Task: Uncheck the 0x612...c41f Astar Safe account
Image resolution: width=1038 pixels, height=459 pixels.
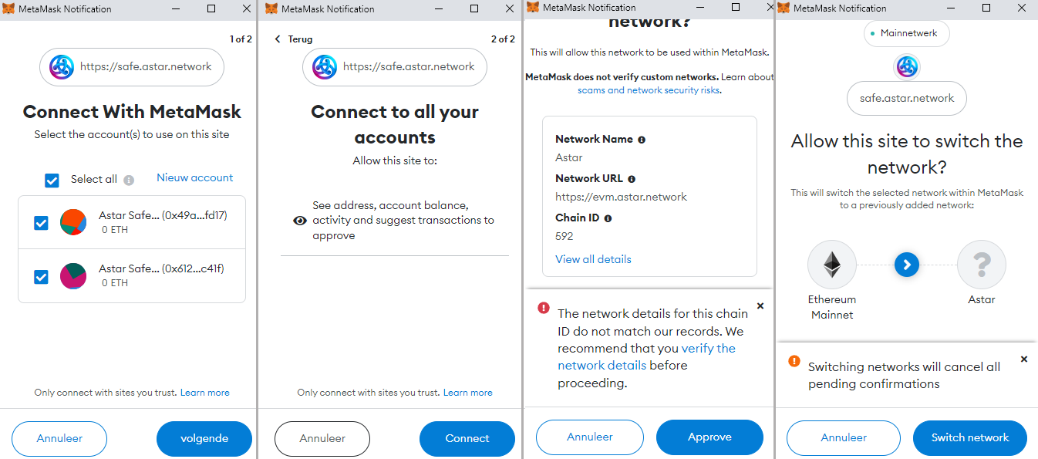Action: point(42,276)
